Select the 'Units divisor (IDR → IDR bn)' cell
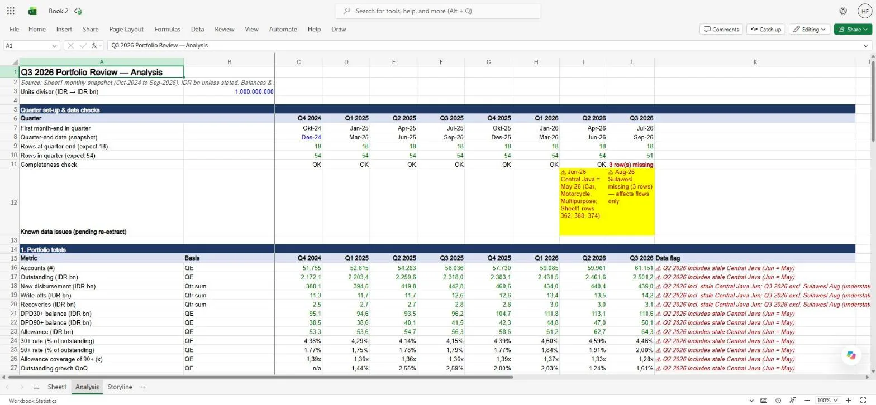This screenshot has height=405, width=876. (101, 91)
